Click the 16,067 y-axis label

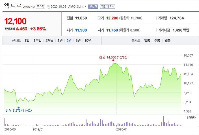tap(188, 55)
